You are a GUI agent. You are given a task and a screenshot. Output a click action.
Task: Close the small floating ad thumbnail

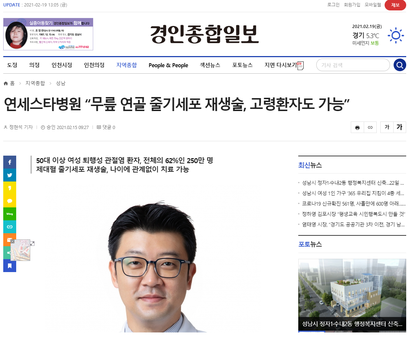tap(12, 242)
